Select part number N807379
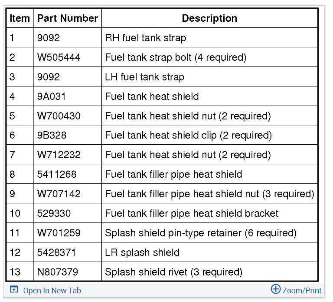This screenshot has width=333, height=302. tap(58, 272)
